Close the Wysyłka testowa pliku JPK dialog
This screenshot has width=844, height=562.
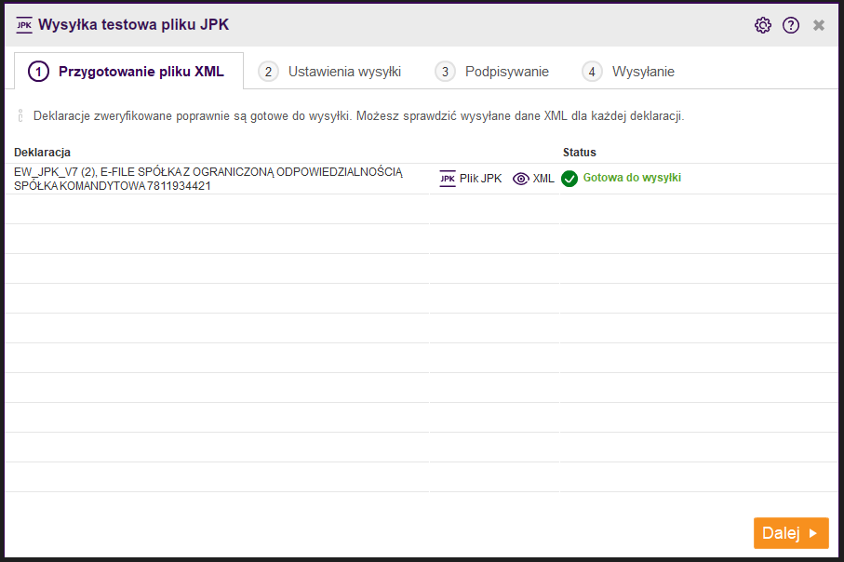(x=819, y=25)
